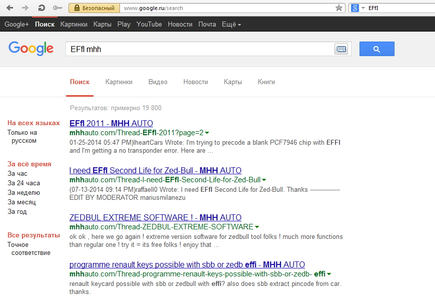Open 'ZEDBUL EXTREME SOFTWARE !' result
435x305 pixels.
point(155,217)
